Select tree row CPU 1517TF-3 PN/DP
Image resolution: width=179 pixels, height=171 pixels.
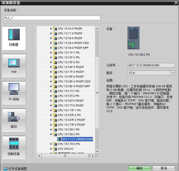click(x=66, y=125)
